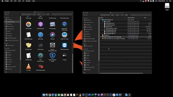Open Lightroom from the Dock
The image size is (173, 97).
tap(111, 95)
